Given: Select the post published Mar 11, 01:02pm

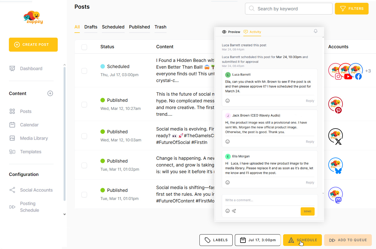Looking at the screenshot, I should coord(84,165).
